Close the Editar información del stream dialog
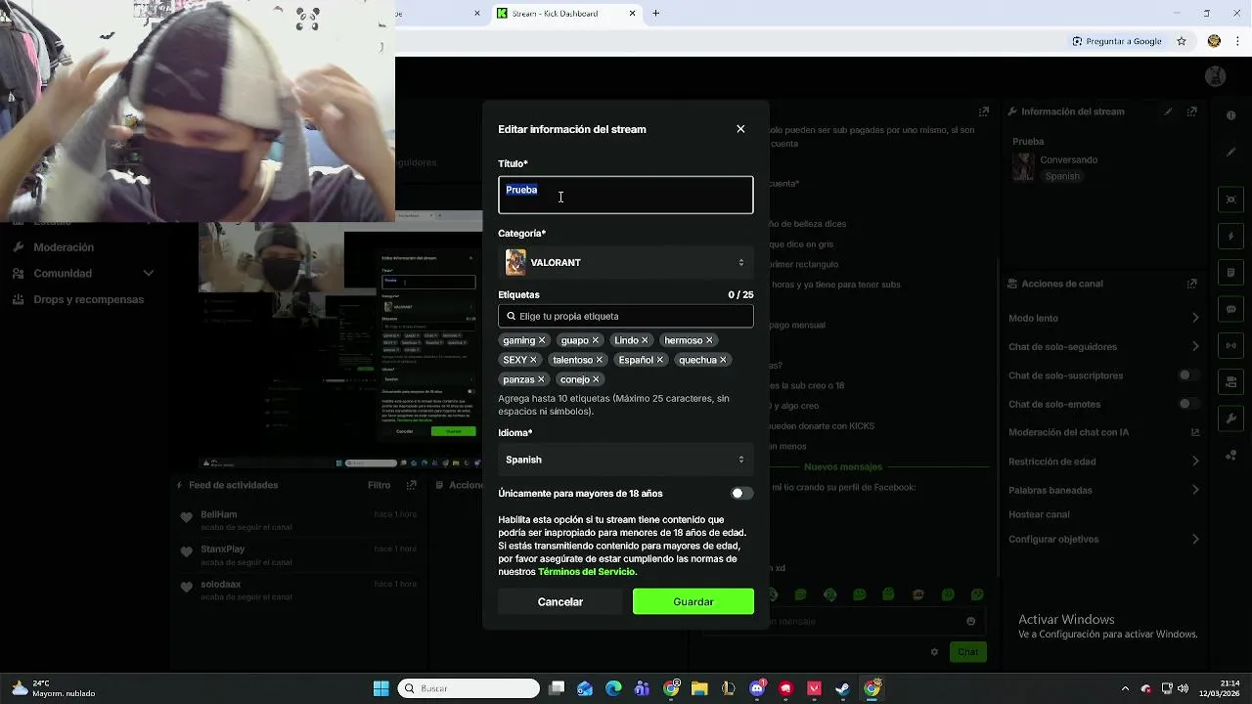The image size is (1252, 704). point(740,129)
